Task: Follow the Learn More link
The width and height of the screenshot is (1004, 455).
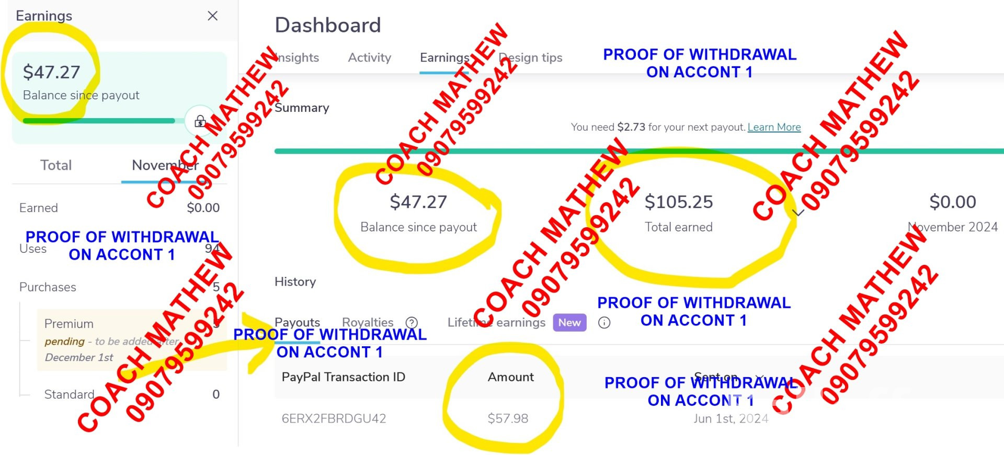Action: [x=774, y=127]
